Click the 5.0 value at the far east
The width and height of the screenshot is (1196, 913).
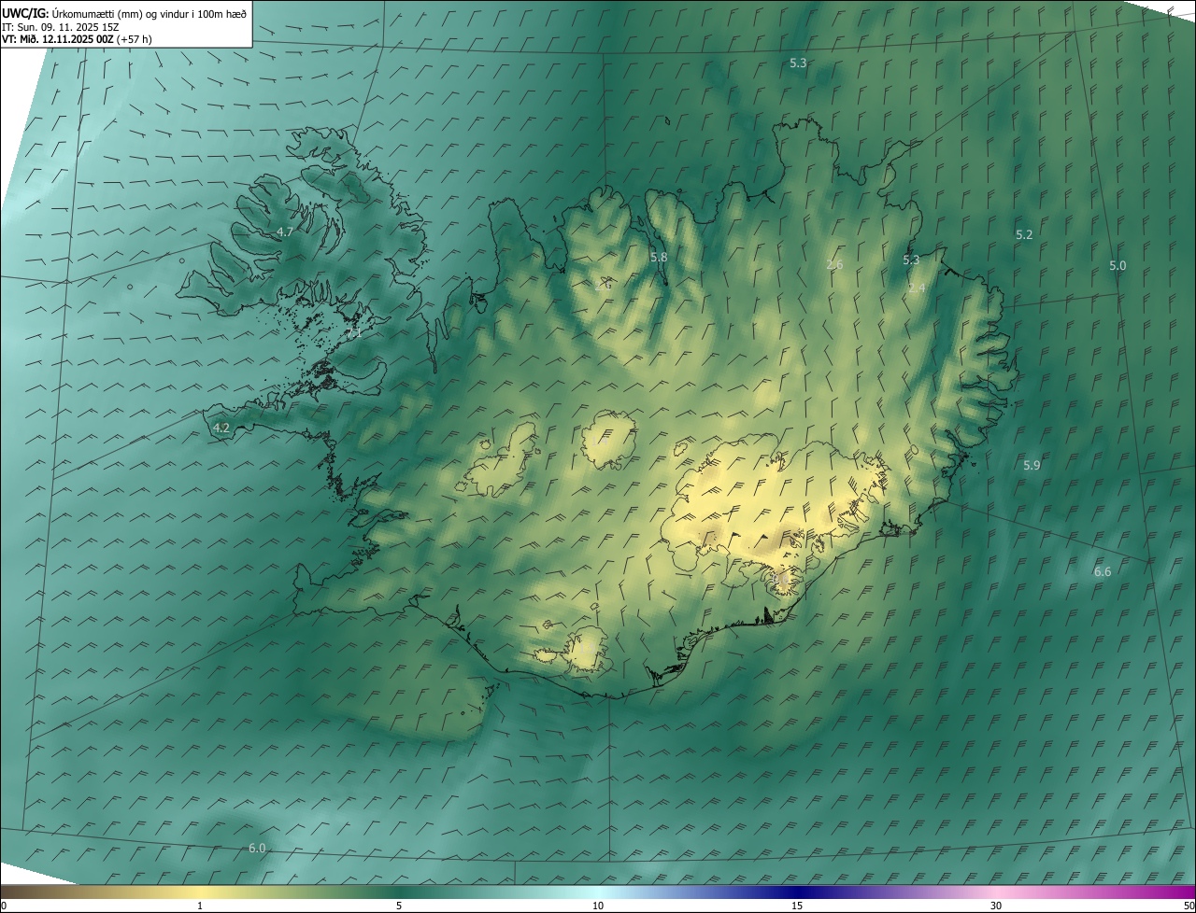pos(1118,265)
